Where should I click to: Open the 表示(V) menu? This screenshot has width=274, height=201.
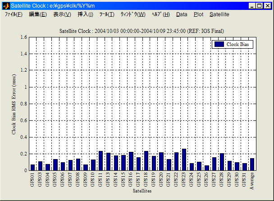click(62, 14)
